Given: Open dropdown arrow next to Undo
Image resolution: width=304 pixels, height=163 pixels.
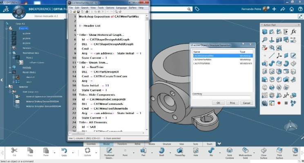Looking at the screenshot, I should click(x=73, y=153).
